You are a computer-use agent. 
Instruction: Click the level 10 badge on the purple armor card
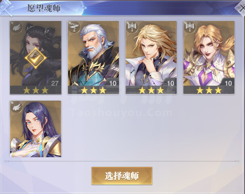pyautogui.click(x=228, y=83)
